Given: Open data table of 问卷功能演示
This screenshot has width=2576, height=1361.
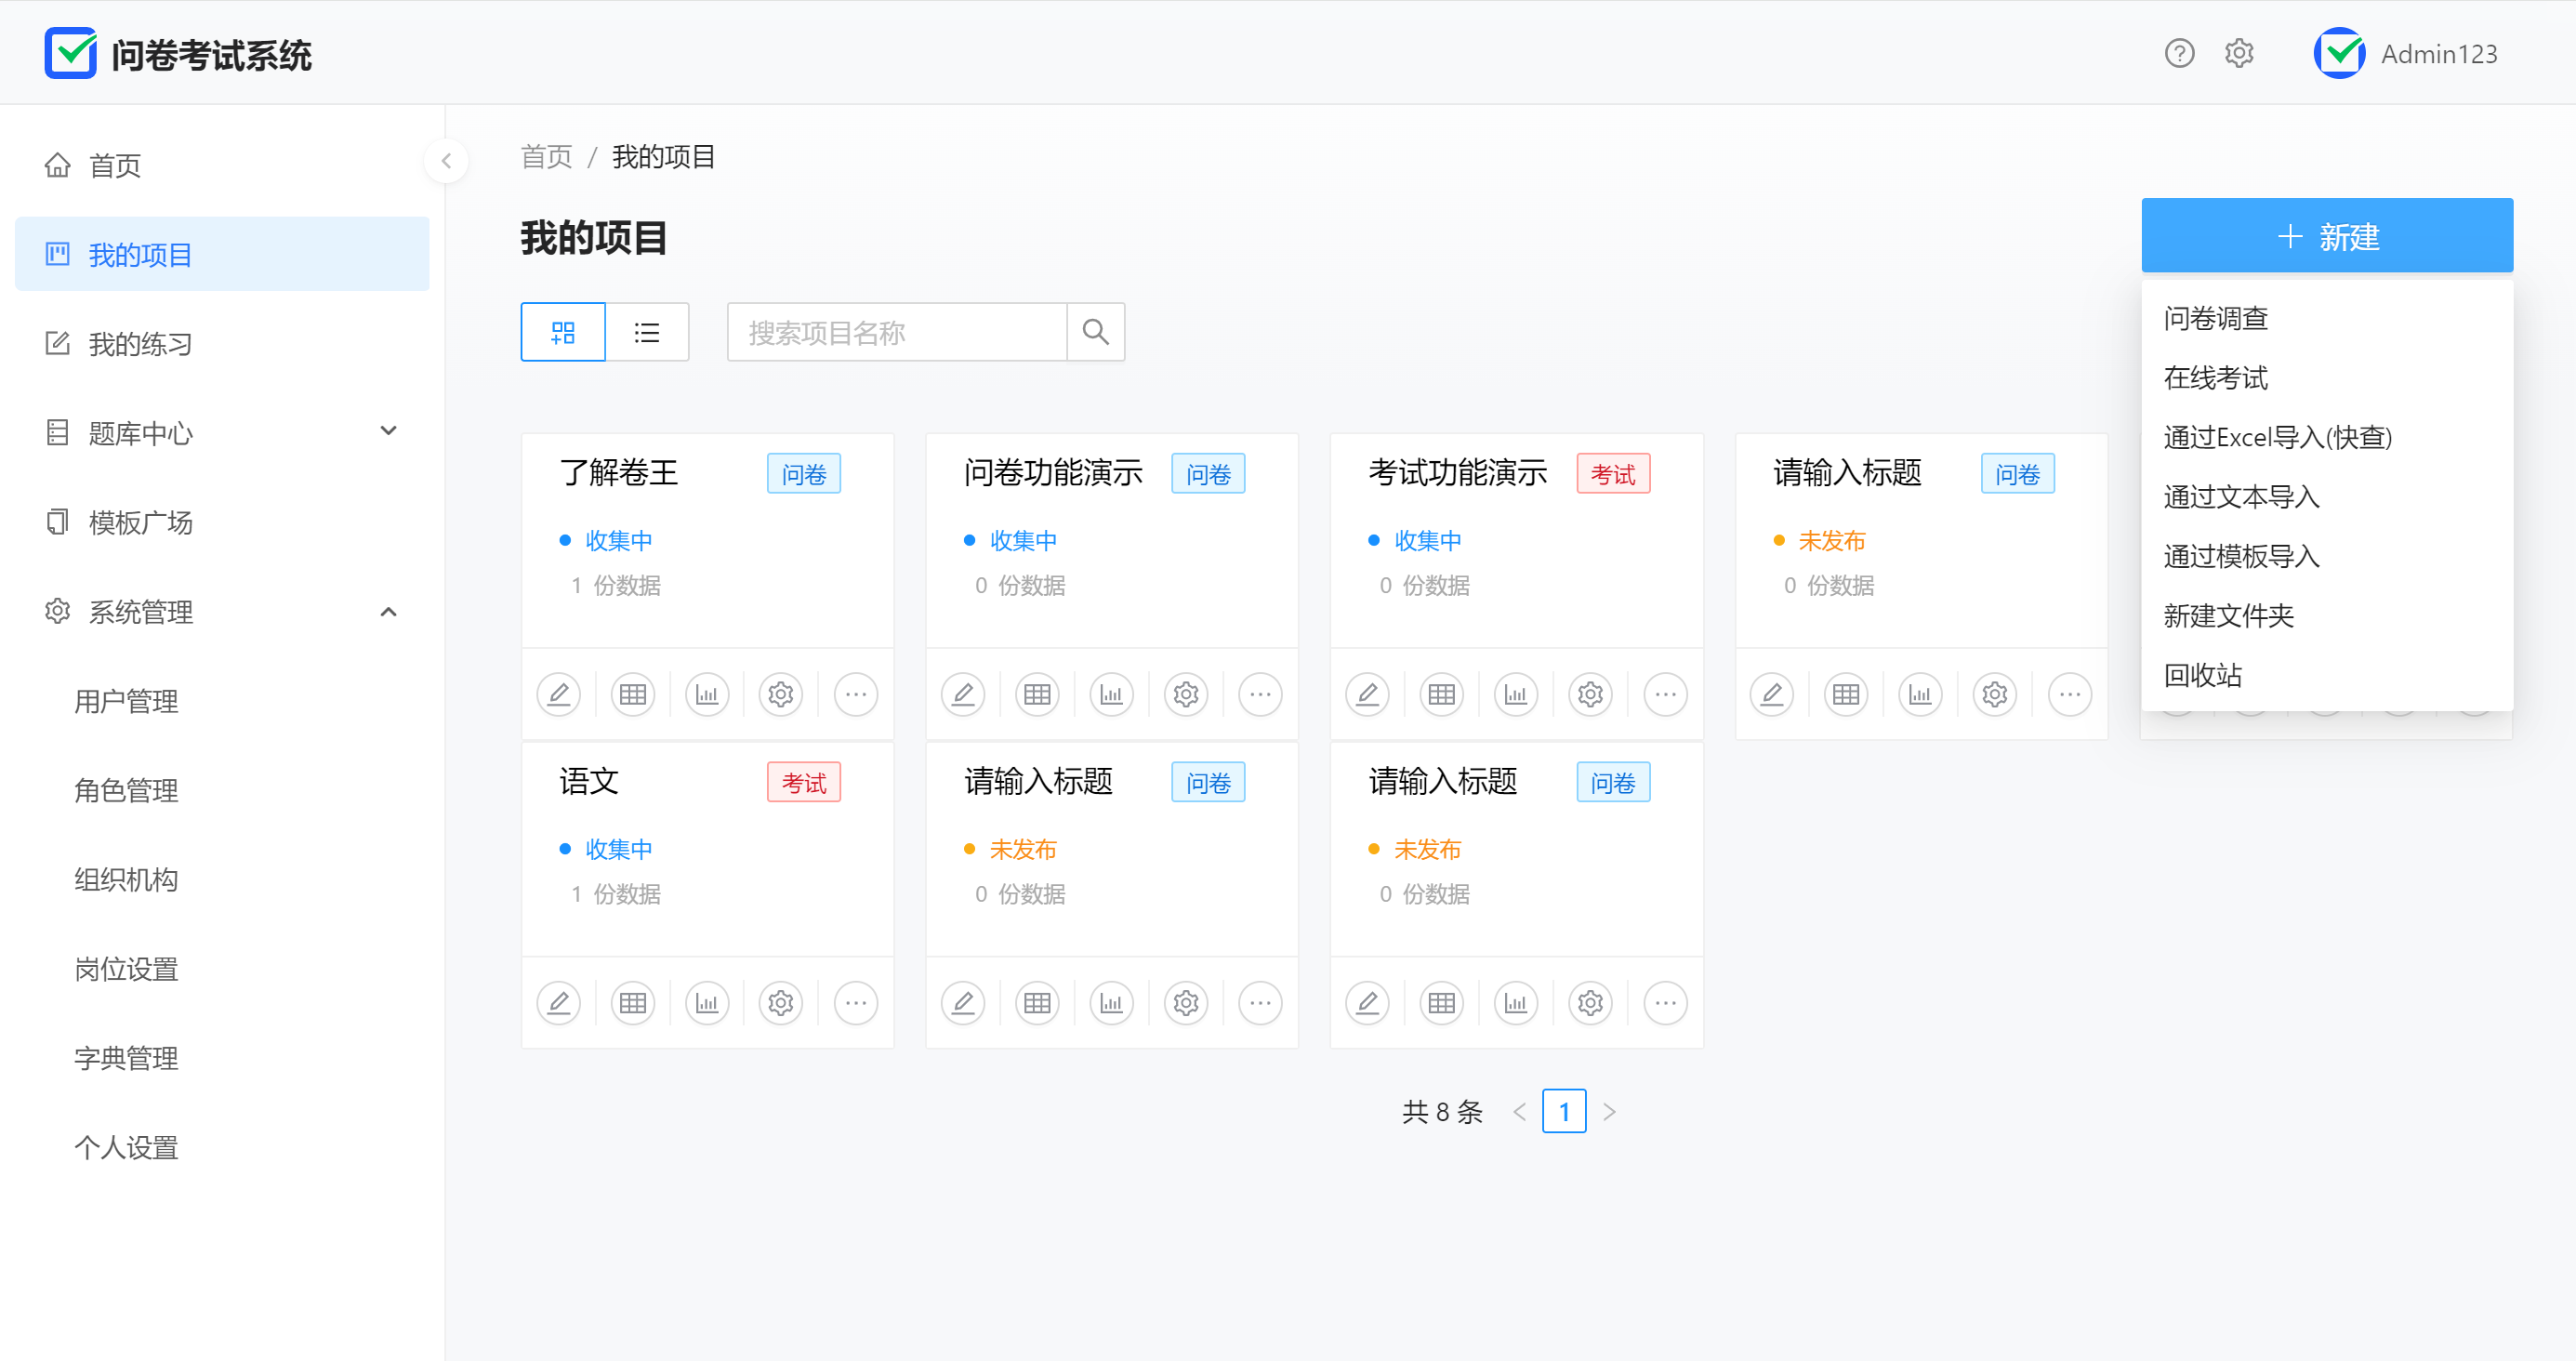Looking at the screenshot, I should [x=1037, y=694].
